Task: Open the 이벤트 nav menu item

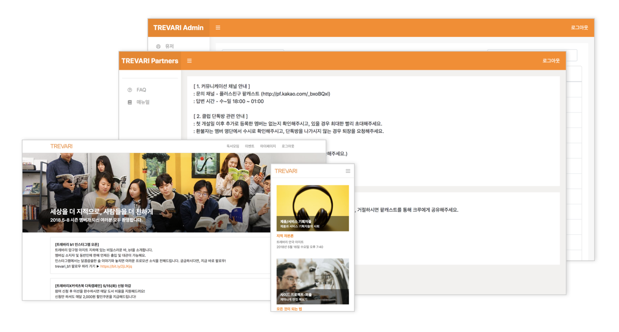Action: [x=250, y=146]
